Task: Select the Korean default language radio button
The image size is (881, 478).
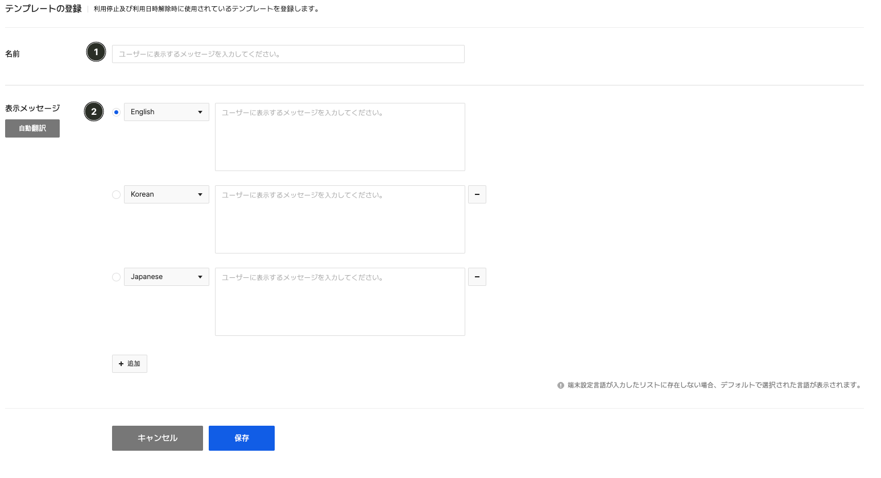Action: (117, 194)
